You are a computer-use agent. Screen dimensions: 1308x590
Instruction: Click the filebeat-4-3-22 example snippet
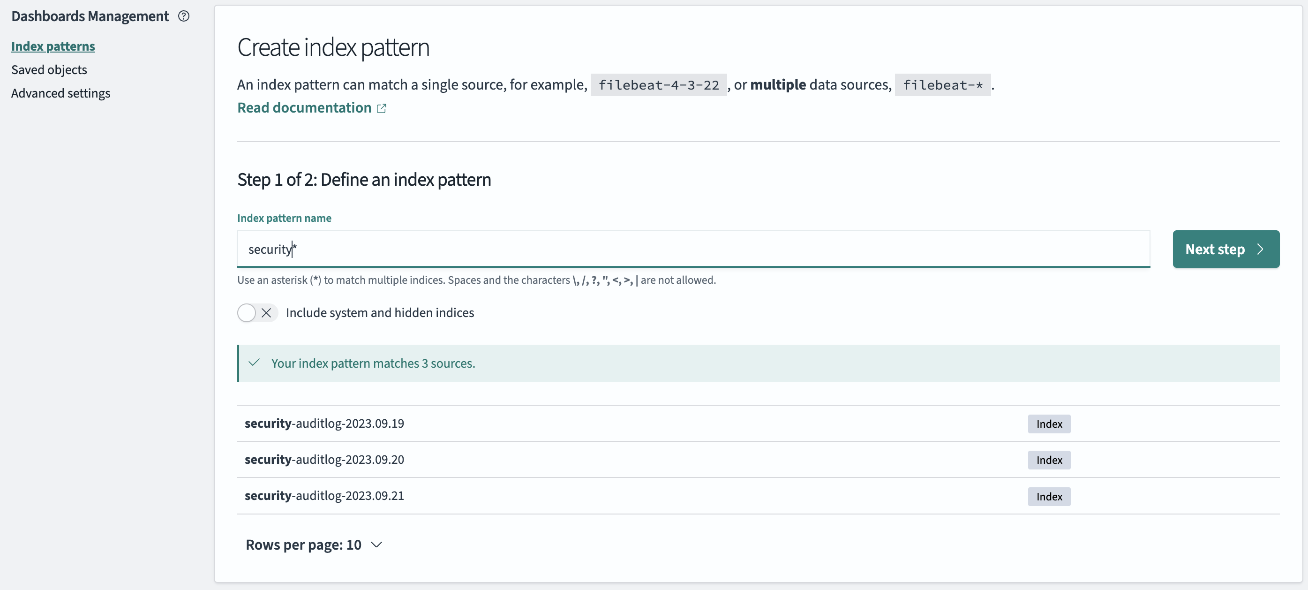coord(659,85)
